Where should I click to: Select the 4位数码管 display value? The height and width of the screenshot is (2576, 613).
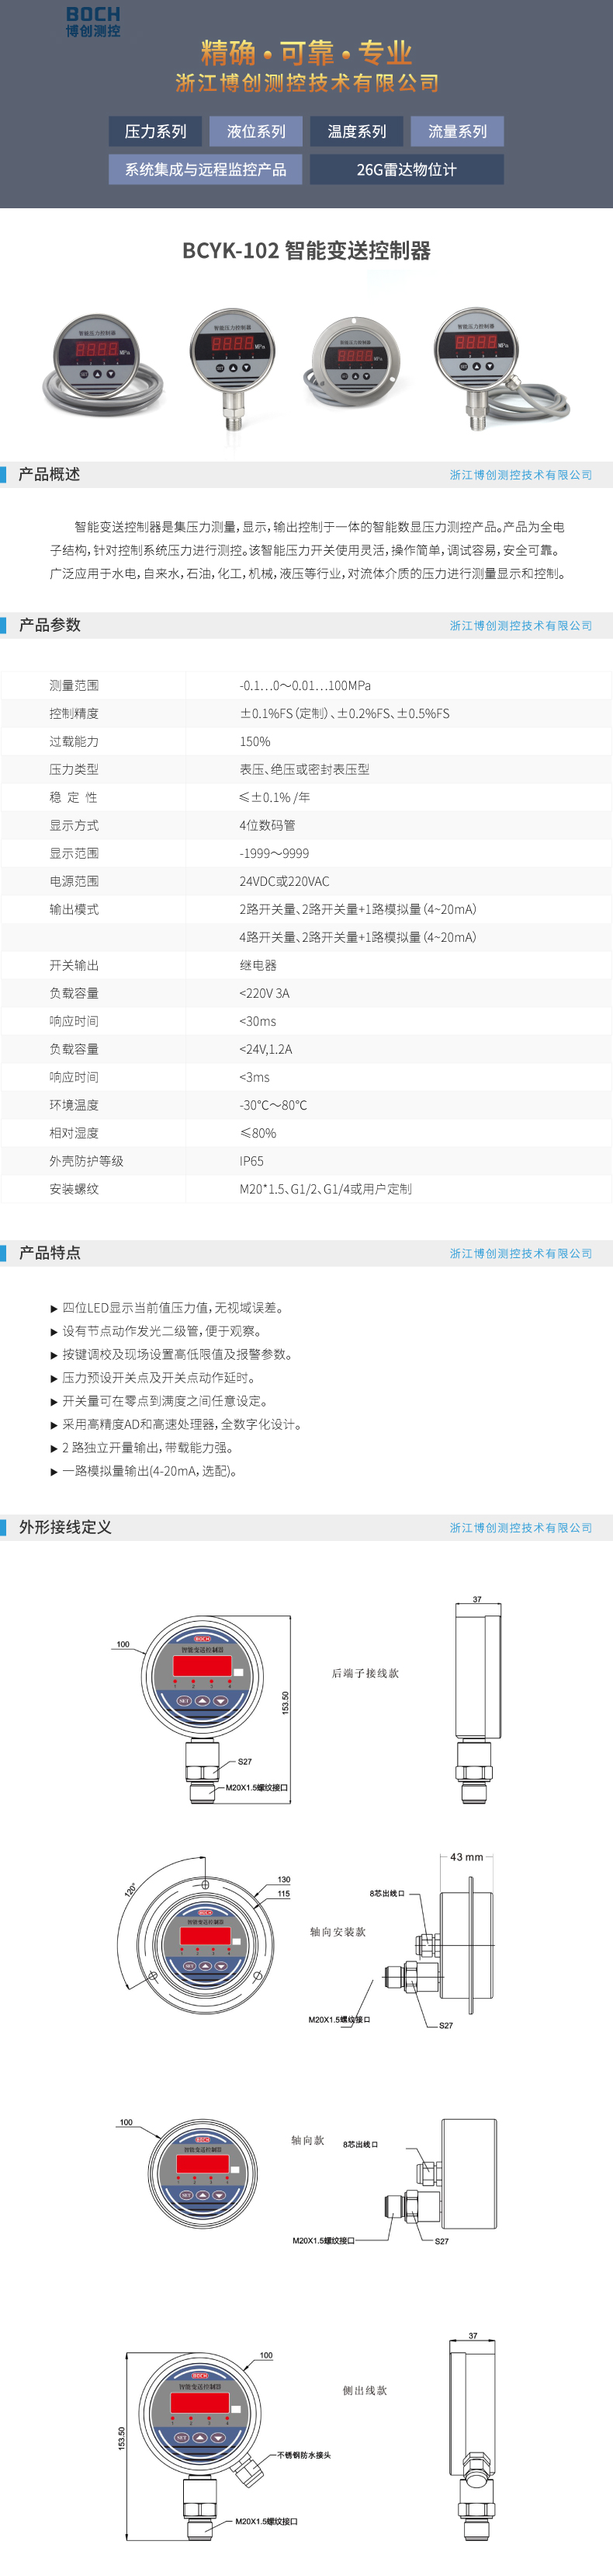[268, 825]
